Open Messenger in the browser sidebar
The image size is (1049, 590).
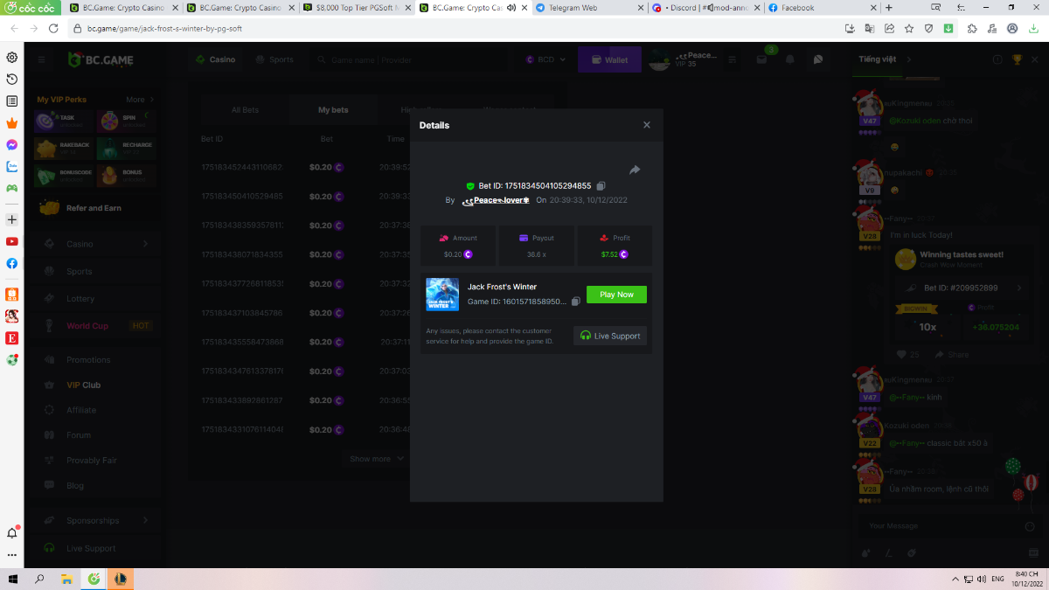pyautogui.click(x=12, y=145)
